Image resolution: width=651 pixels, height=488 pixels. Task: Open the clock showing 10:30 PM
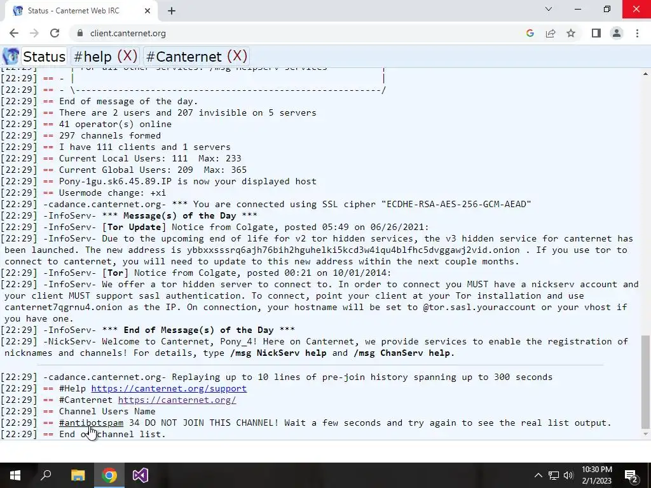click(x=596, y=475)
